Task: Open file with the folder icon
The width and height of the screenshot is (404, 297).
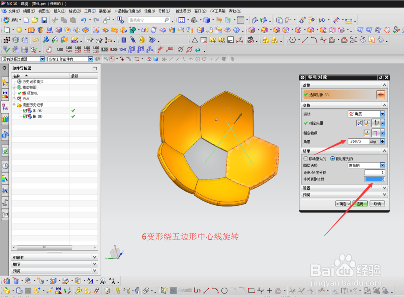Action: tap(35, 20)
